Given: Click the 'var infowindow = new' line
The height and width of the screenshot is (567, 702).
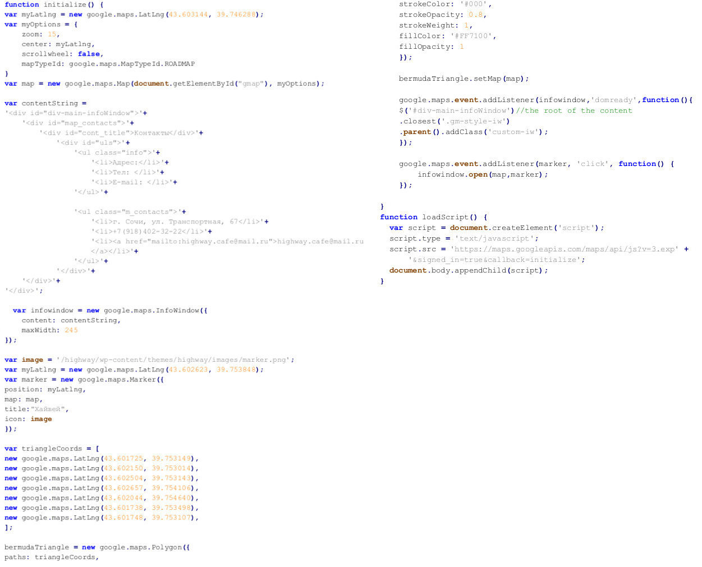Looking at the screenshot, I should (110, 311).
